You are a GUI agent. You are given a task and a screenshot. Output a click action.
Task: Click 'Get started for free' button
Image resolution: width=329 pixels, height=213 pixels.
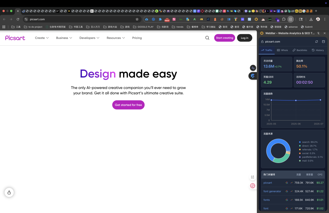pyautogui.click(x=129, y=105)
